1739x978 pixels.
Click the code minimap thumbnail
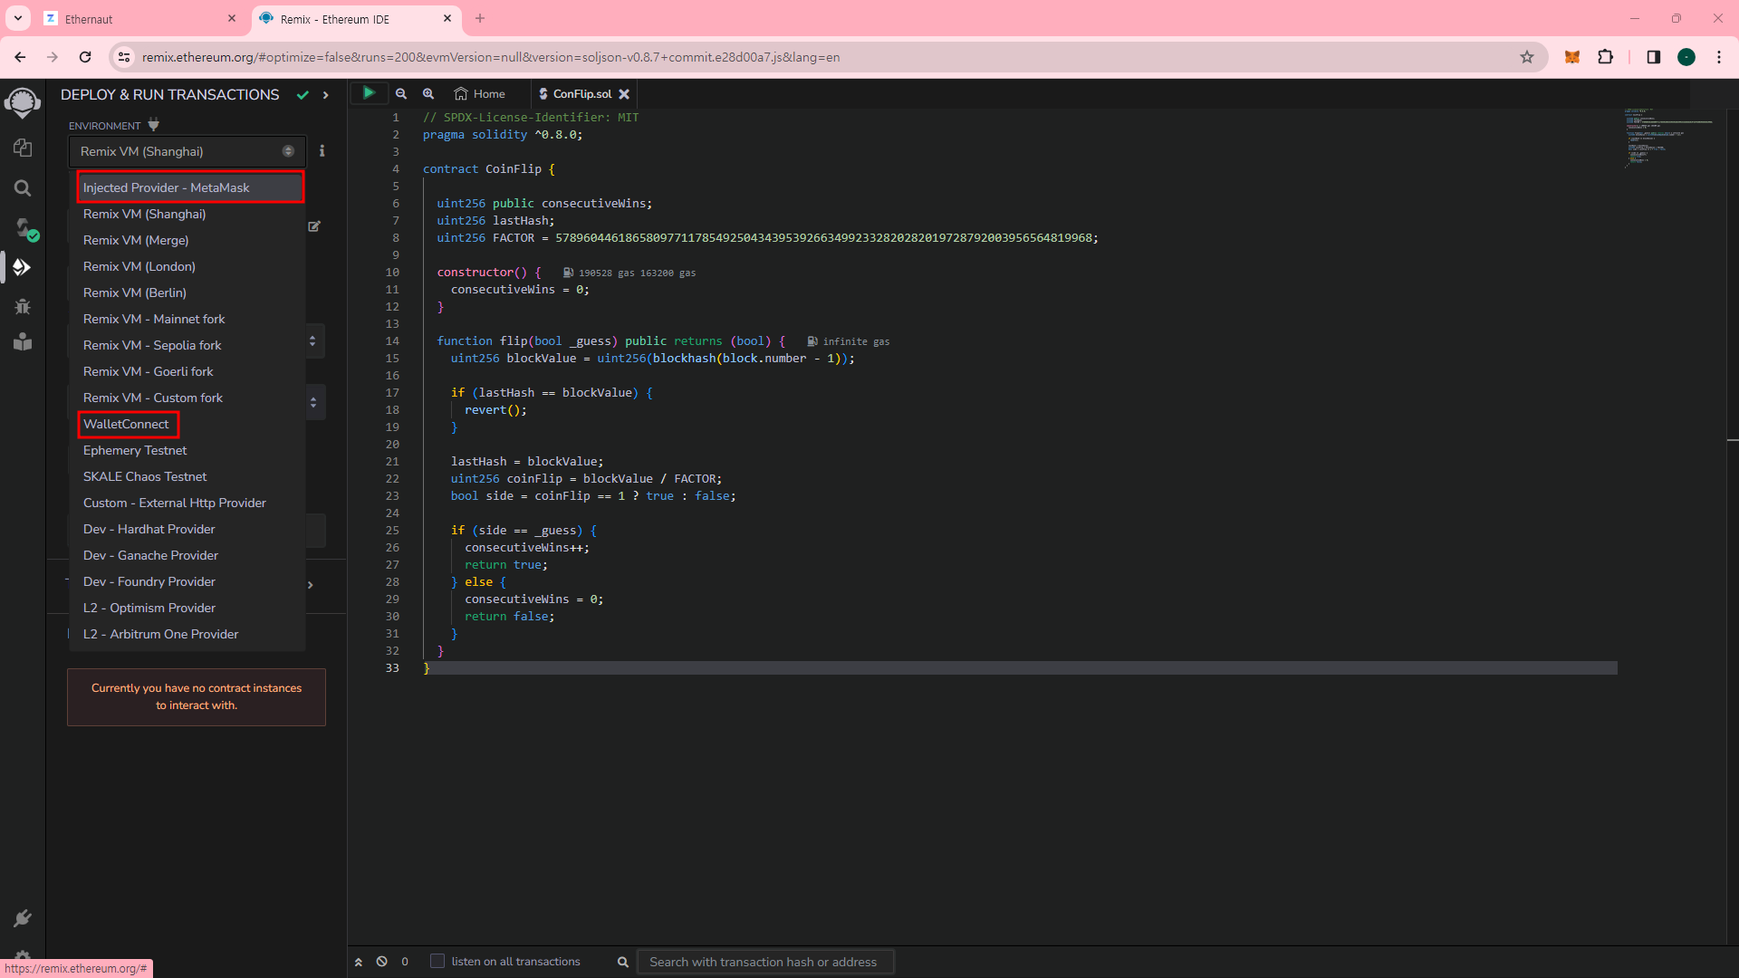[x=1667, y=139]
